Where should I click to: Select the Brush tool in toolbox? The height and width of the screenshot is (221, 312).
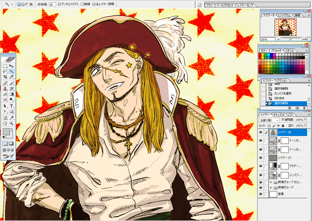[11, 83]
